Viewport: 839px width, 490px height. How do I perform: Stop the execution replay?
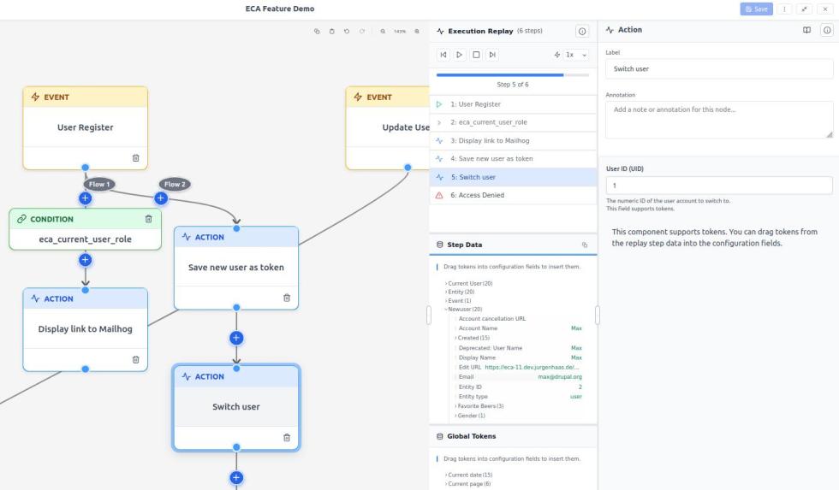click(x=476, y=55)
